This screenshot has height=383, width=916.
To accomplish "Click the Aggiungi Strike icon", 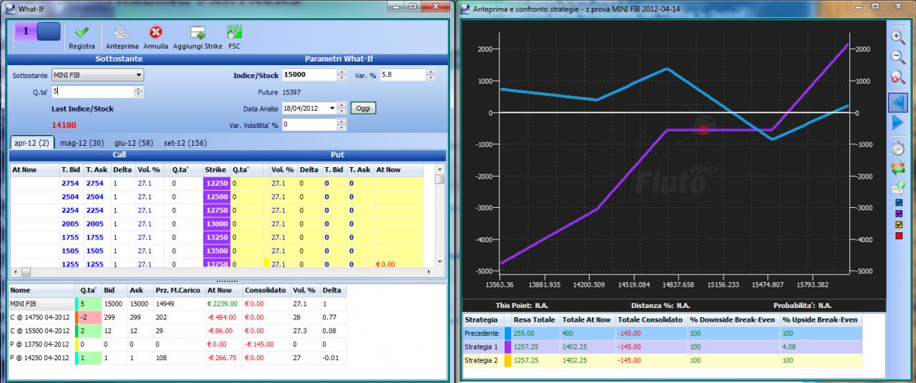I will click(198, 32).
